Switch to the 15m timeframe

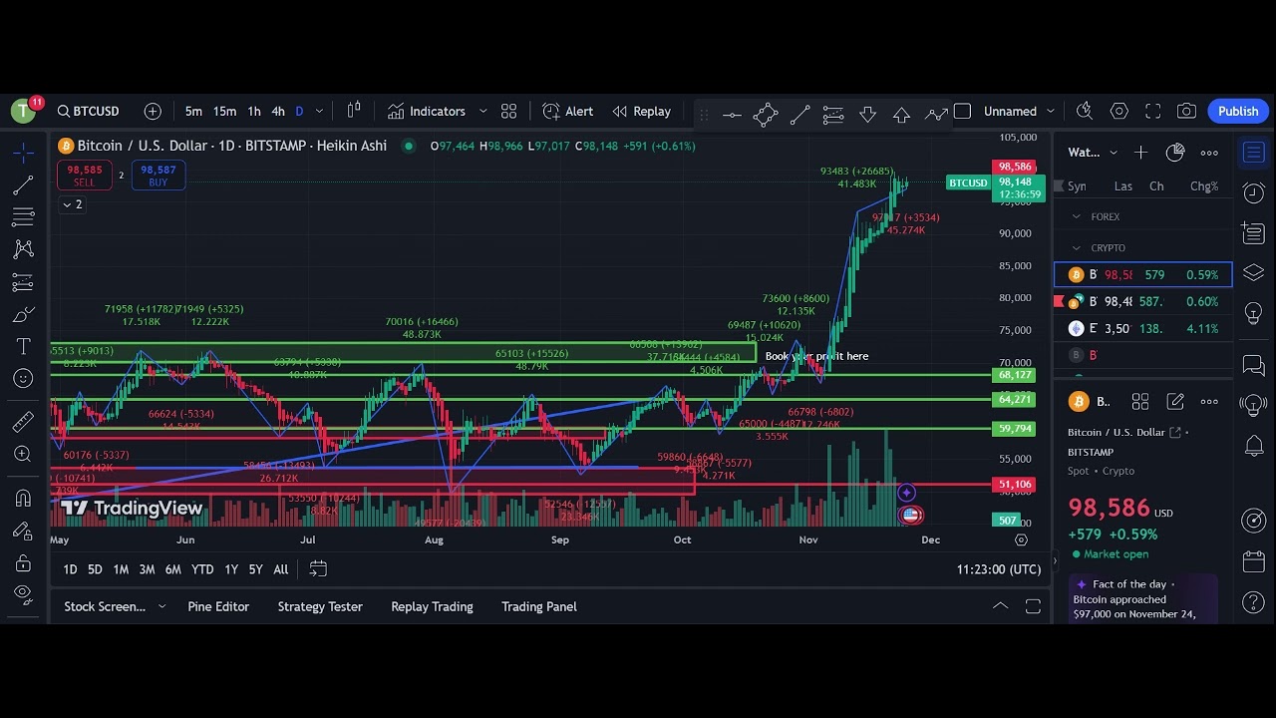[x=224, y=112]
